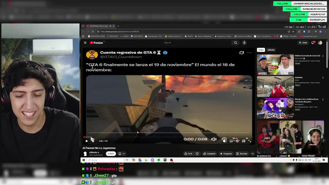Seek on the YouTube progress bar
The image size is (329, 185).
point(168,137)
